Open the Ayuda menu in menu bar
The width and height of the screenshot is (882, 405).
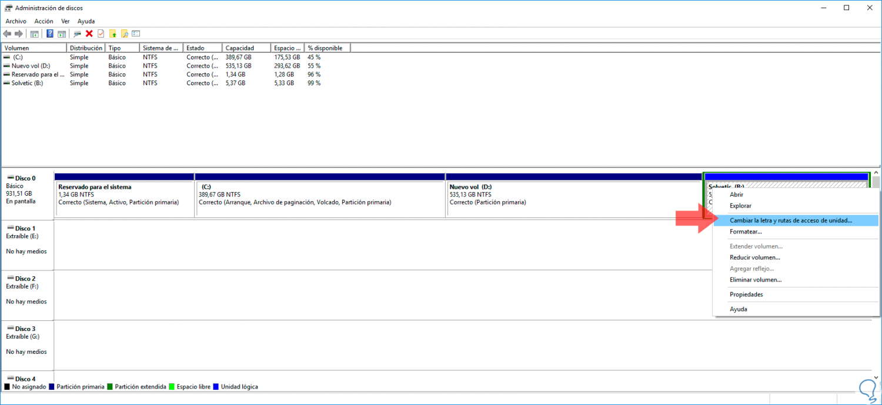pos(86,21)
